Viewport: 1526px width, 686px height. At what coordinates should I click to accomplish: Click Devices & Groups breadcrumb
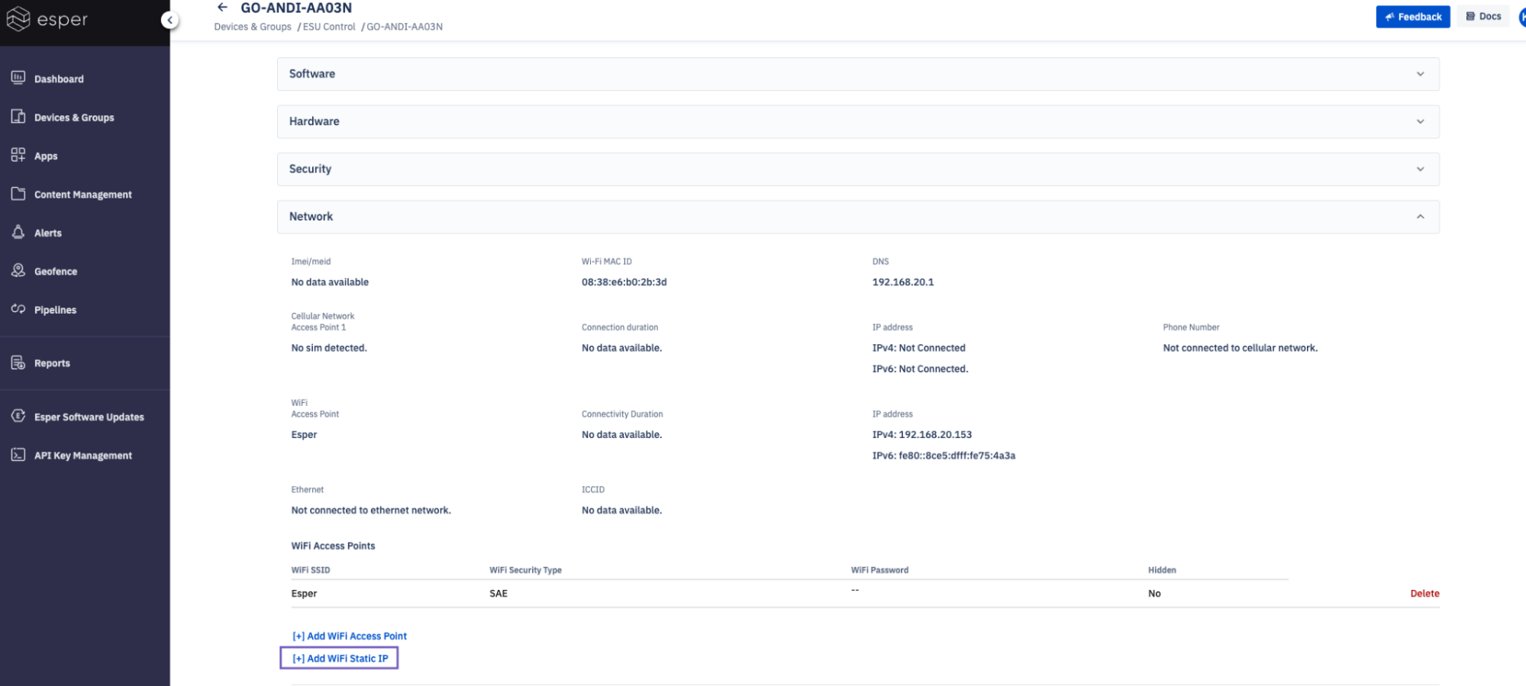coord(253,27)
